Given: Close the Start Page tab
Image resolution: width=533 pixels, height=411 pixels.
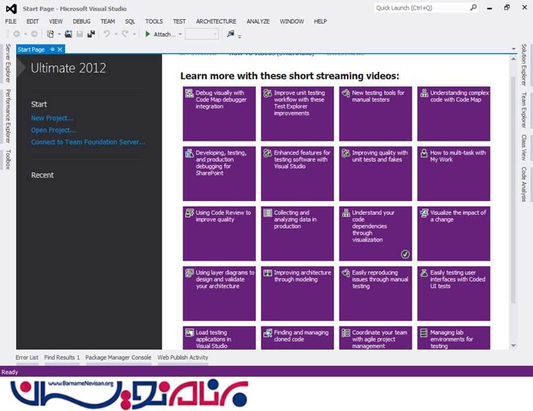Looking at the screenshot, I should [60, 49].
